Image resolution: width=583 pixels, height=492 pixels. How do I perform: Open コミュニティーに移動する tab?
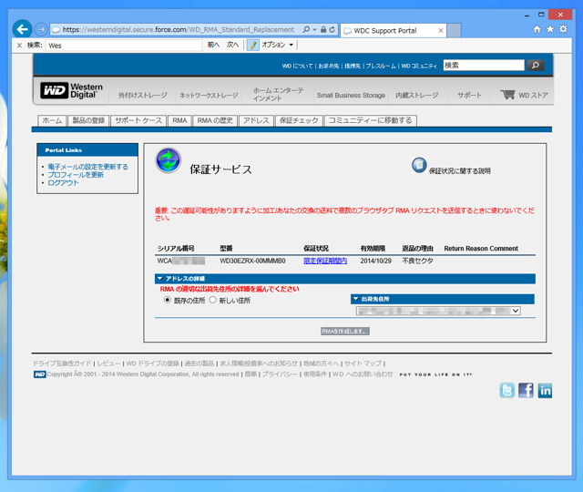371,120
